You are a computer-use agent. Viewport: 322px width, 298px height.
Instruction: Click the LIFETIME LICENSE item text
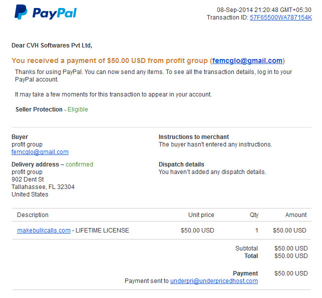click(102, 230)
